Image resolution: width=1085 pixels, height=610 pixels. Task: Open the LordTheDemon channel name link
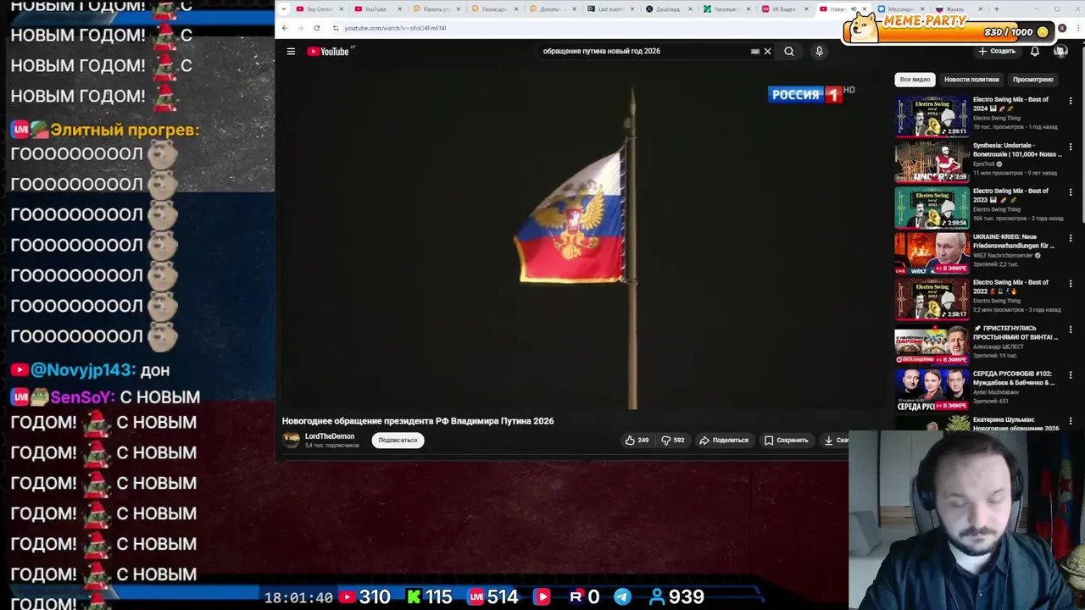point(330,436)
